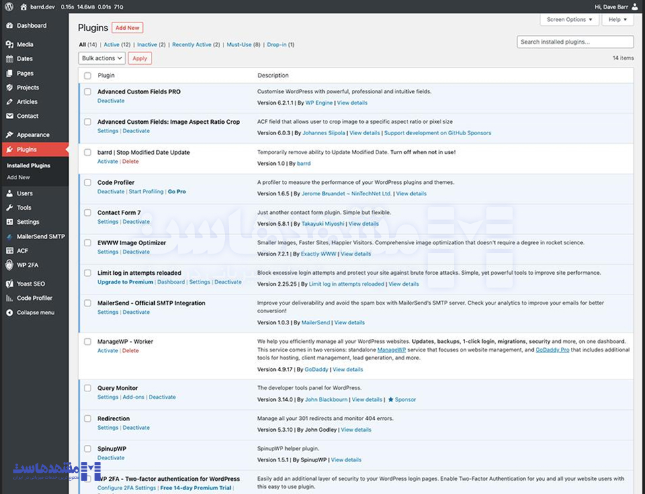This screenshot has height=494, width=645.
Task: Click the Collapse menu arrow icon
Action: pyautogui.click(x=9, y=313)
